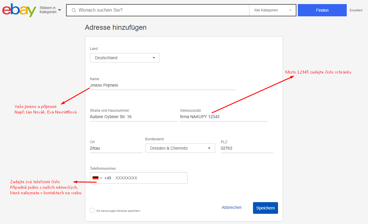Click the eBay logo
This screenshot has width=368, height=224.
coord(19,10)
